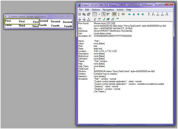Screen dimensions: 178x129
Task: Click the '[ No Parent ]' ancestor line
Action: coord(100,92)
